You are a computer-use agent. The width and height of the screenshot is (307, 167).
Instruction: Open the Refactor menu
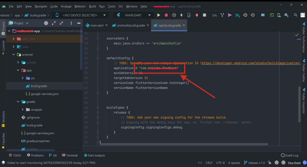80,6
